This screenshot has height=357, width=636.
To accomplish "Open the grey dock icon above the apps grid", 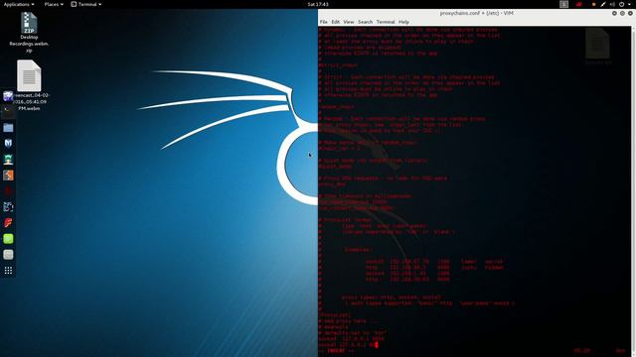I will (x=8, y=255).
